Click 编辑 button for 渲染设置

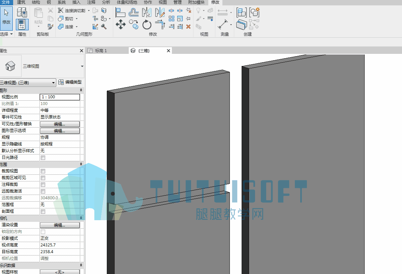coord(60,225)
